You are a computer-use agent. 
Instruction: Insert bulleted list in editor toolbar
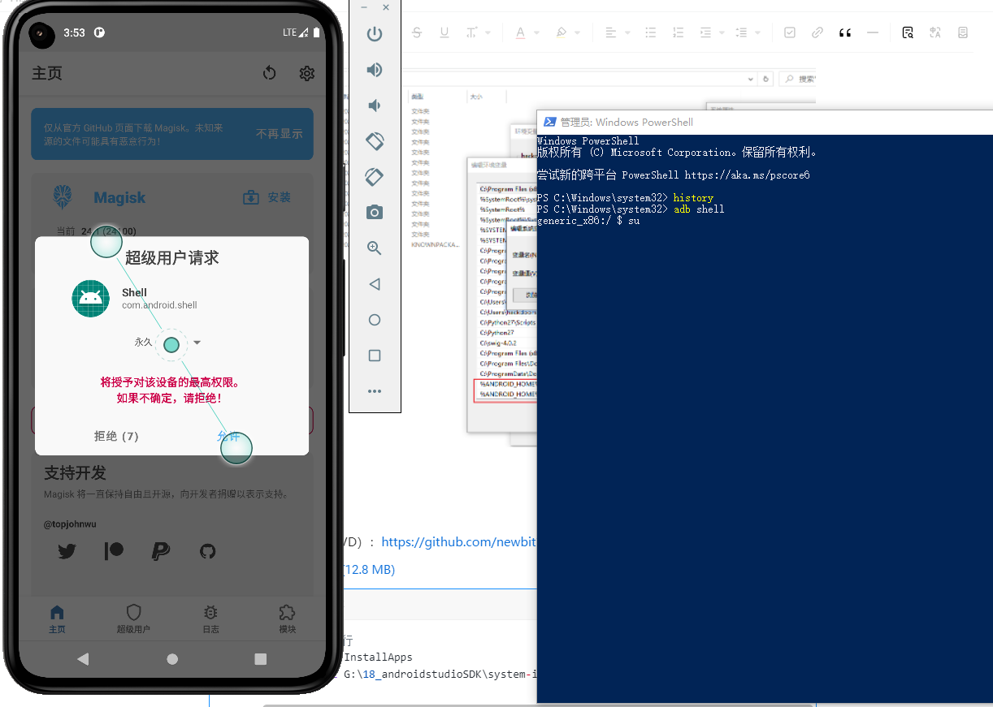[x=650, y=32]
